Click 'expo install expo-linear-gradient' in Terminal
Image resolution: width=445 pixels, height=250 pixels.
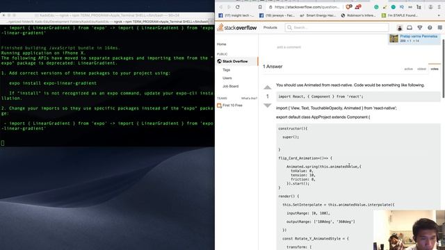coord(53,83)
